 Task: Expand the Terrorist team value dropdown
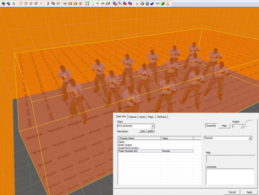pyautogui.click(x=250, y=138)
